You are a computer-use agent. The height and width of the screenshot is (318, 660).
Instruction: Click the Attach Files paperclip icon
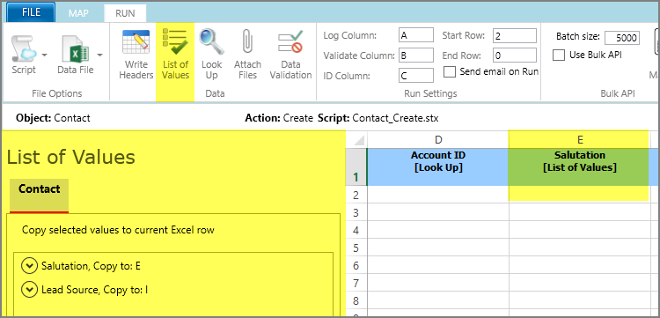point(247,42)
